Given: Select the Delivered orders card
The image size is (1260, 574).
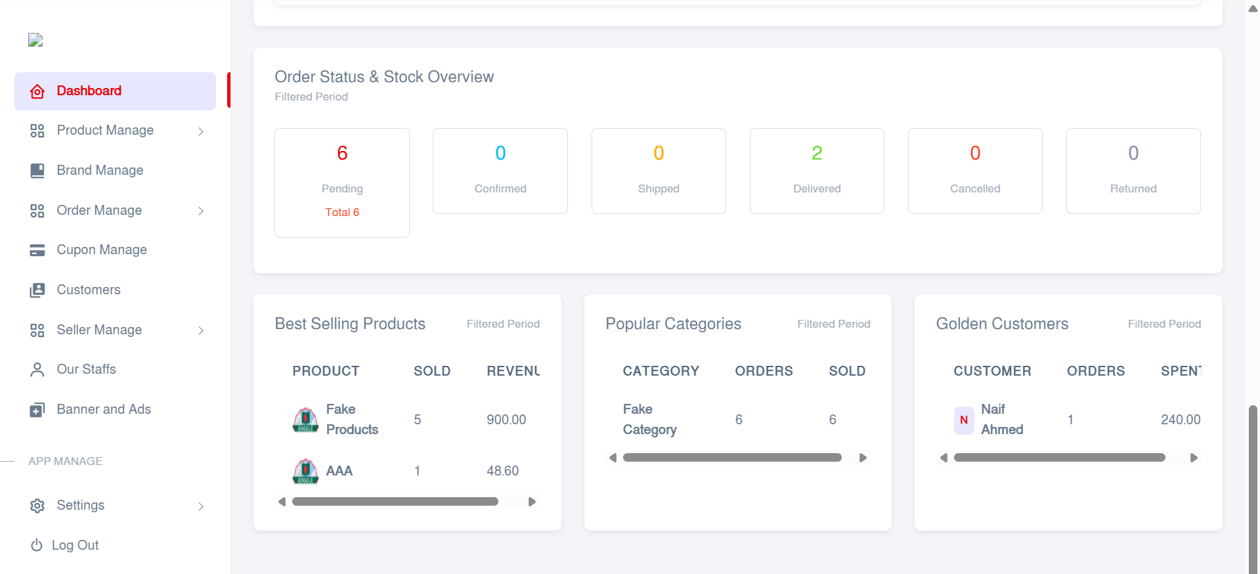Looking at the screenshot, I should coord(816,171).
